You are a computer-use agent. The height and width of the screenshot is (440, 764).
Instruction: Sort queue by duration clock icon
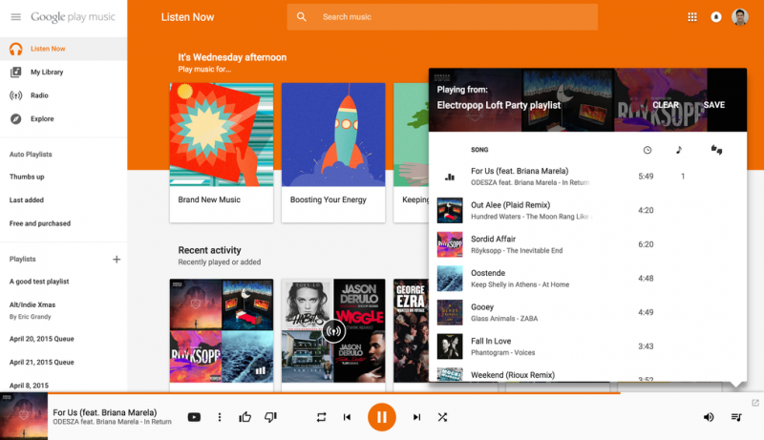tap(647, 150)
